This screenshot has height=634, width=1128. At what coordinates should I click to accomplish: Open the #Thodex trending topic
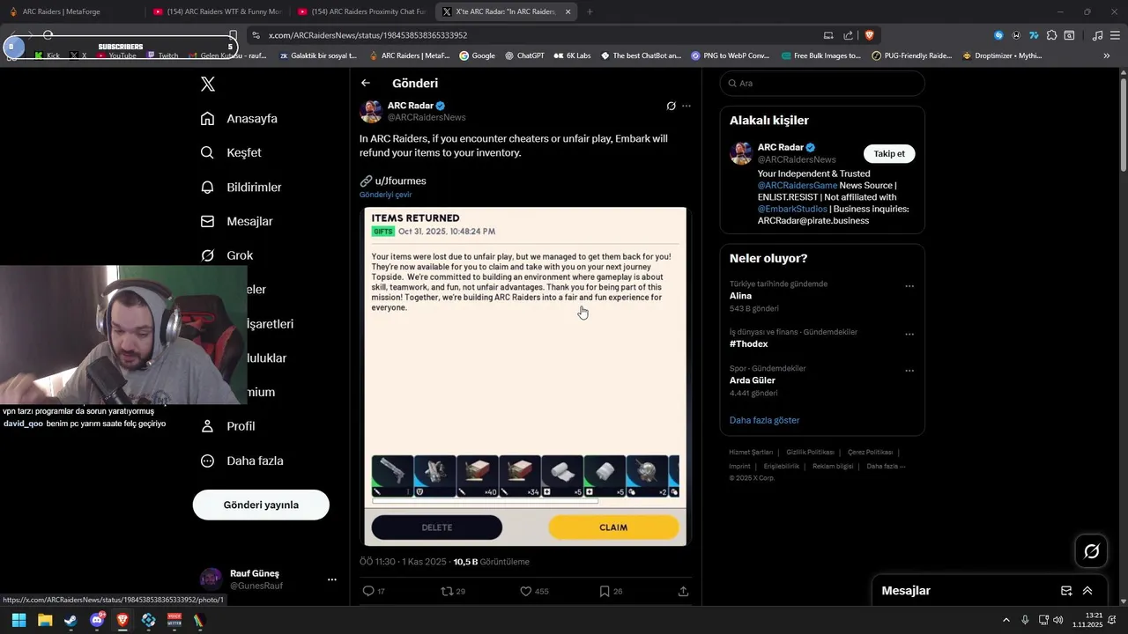[x=748, y=343]
